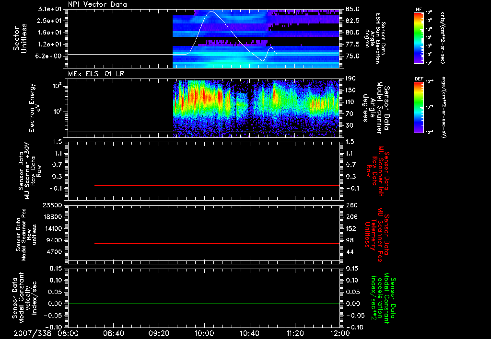Click the red "MU Scanner Pos Telemetry" label
491x339 pixels.
coord(377,235)
